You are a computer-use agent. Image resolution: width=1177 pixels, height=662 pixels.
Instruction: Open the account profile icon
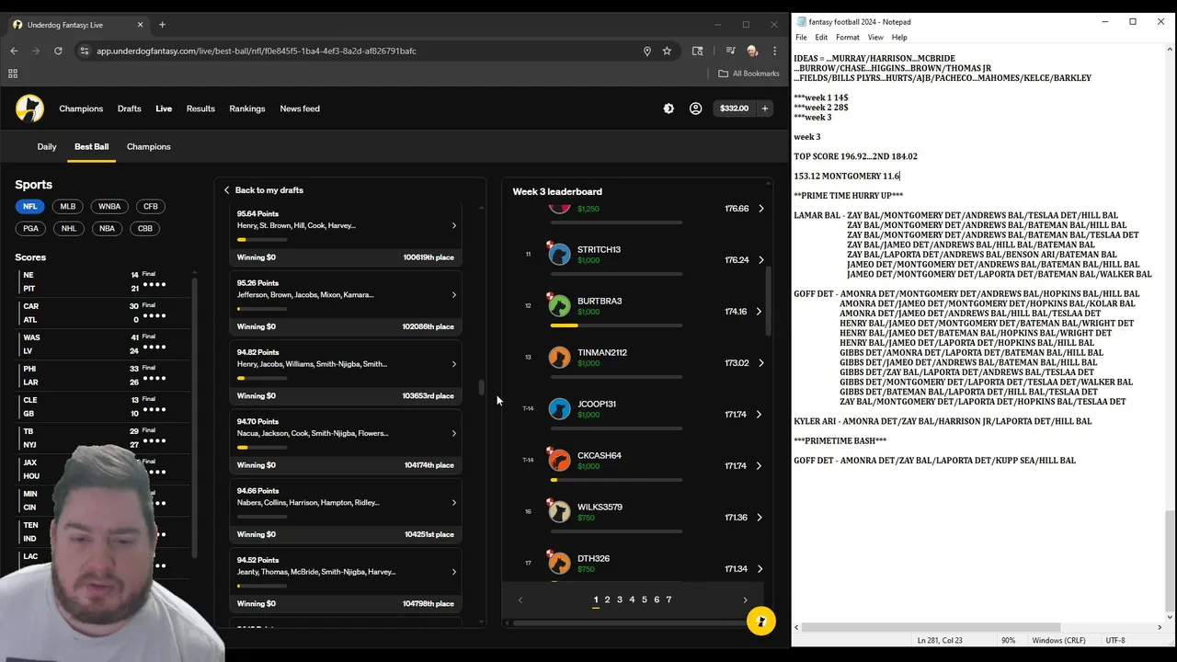[695, 108]
